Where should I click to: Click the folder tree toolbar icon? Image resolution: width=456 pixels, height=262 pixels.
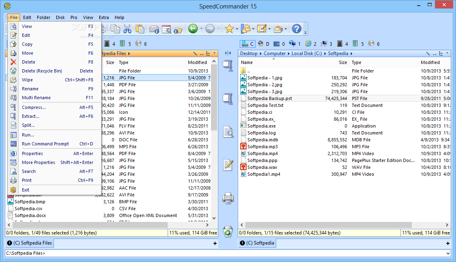pyautogui.click(x=246, y=29)
